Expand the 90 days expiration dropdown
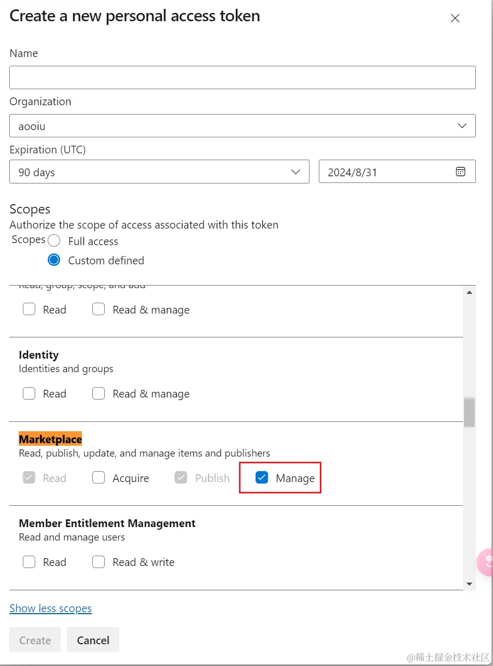This screenshot has height=666, width=493. 159,172
